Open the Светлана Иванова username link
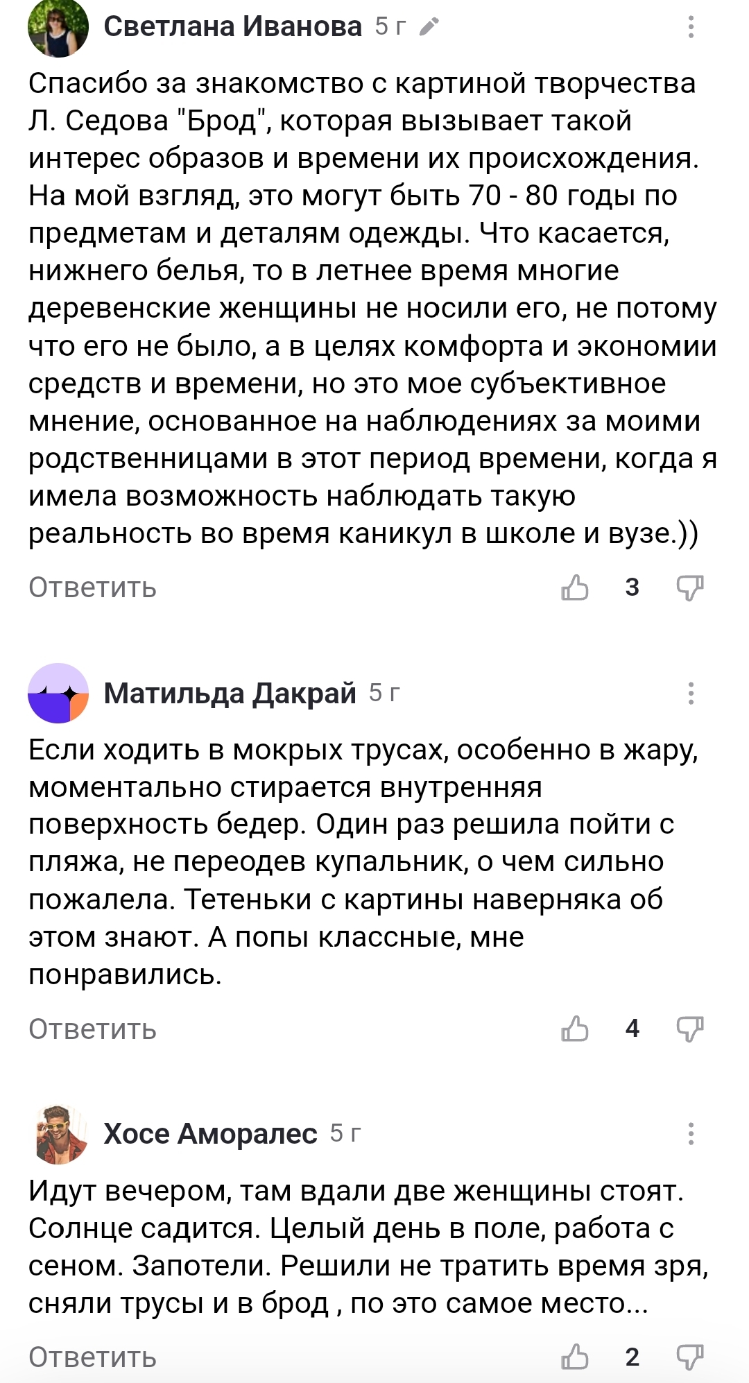This screenshot has height=1383, width=749. click(233, 27)
